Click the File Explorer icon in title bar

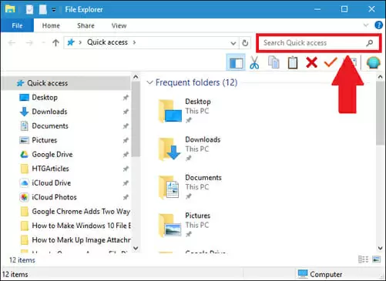pos(10,9)
